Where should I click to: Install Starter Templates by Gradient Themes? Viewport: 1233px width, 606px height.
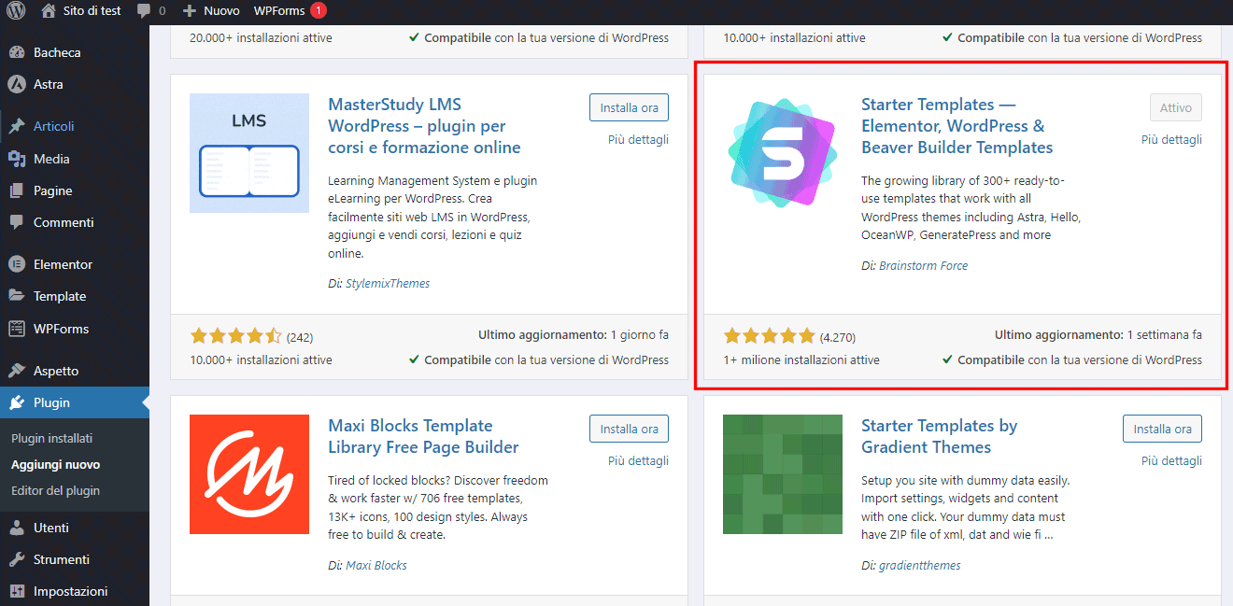(x=1162, y=429)
